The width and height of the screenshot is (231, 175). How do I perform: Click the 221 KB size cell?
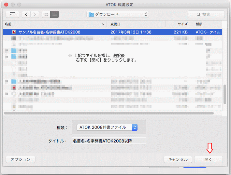(180, 32)
